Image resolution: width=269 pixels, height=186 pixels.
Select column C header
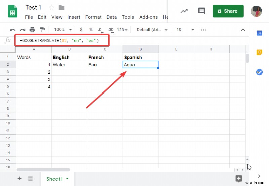105,49
